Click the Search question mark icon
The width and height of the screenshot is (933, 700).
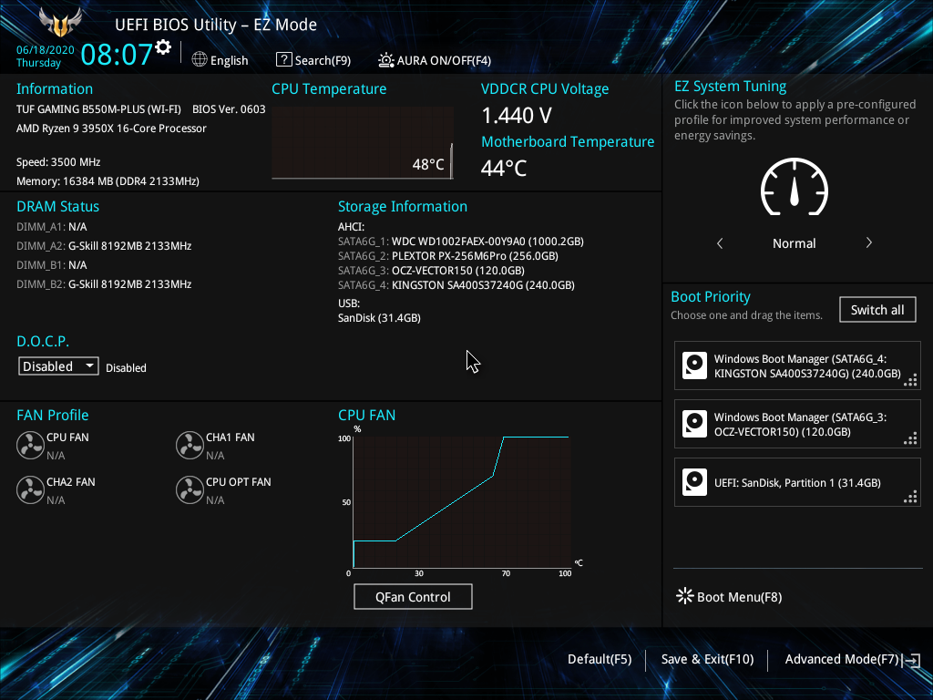coord(284,59)
